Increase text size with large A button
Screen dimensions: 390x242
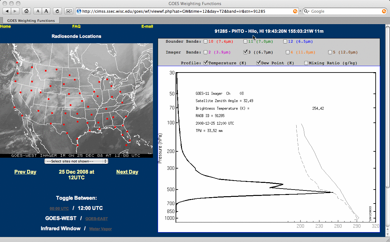(46, 11)
